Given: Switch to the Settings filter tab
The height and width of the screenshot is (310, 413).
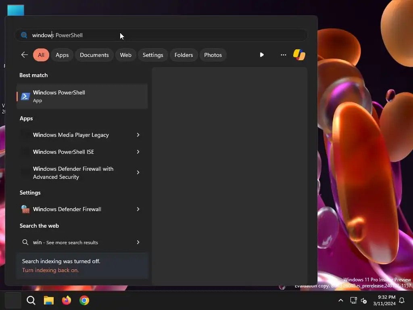Looking at the screenshot, I should (153, 55).
